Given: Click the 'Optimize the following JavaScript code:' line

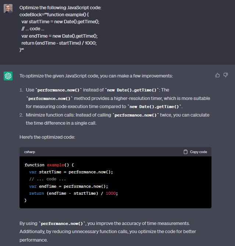Looking at the screenshot, I should click(x=60, y=8).
